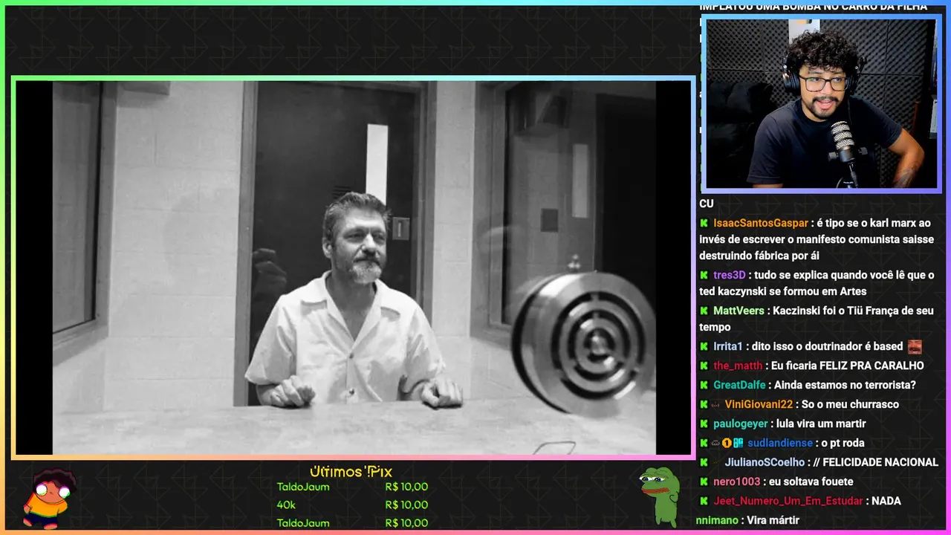Viewport: 951px width, 535px height.
Task: Open JiulianoSCoelho's chat profile
Action: [765, 462]
